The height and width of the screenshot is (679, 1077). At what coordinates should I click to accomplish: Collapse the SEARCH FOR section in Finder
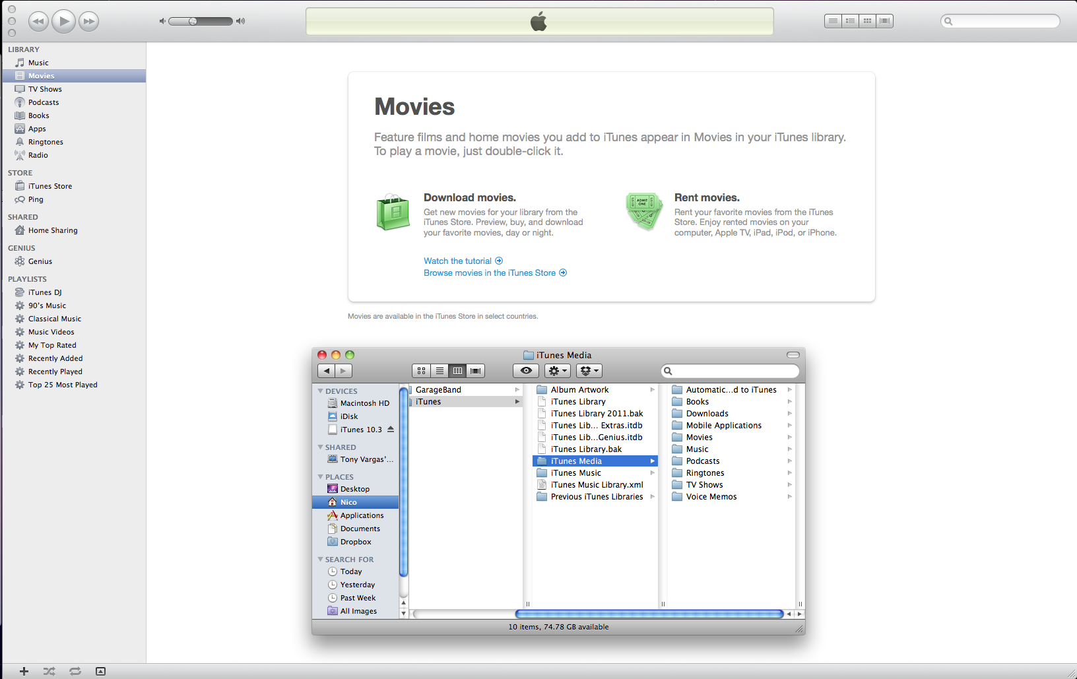tap(321, 560)
